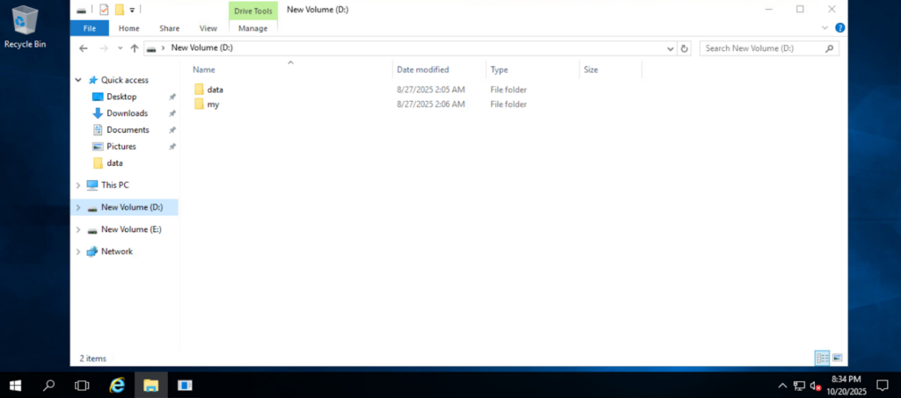Screen dimensions: 901x398
Task: Go forward with the Forward arrow
Action: coord(104,48)
